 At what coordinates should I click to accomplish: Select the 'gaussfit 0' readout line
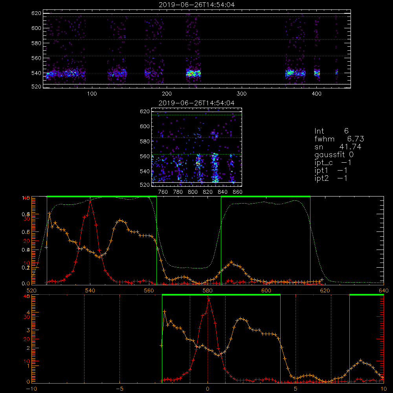click(x=334, y=154)
